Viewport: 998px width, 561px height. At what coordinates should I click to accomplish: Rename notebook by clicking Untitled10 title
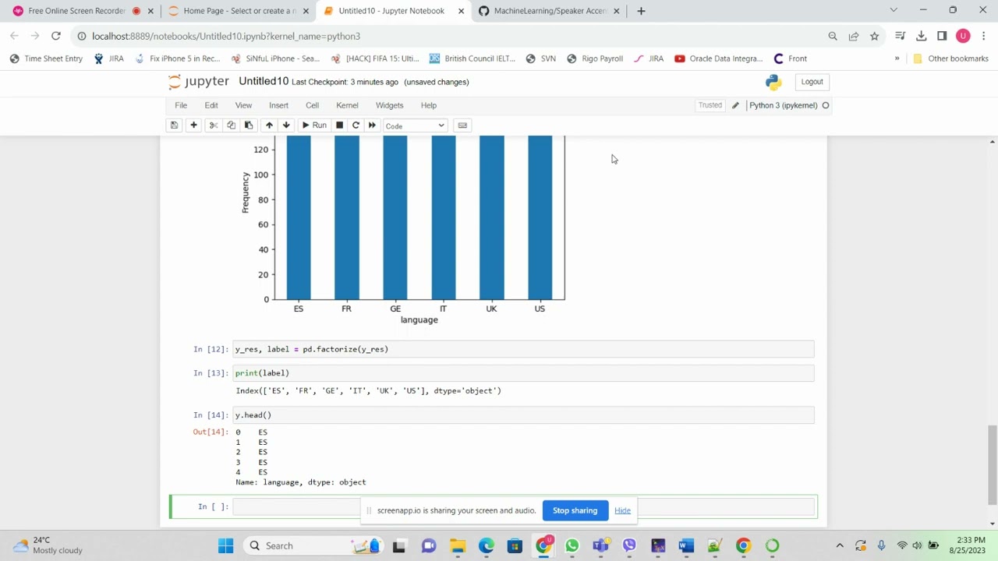[264, 82]
